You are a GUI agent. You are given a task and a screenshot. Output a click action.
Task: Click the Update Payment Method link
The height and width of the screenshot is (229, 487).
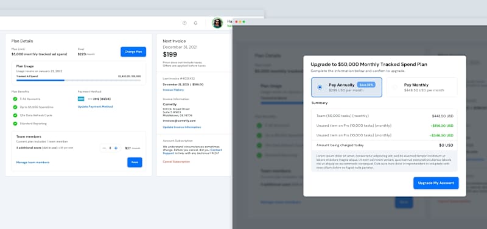pos(95,107)
